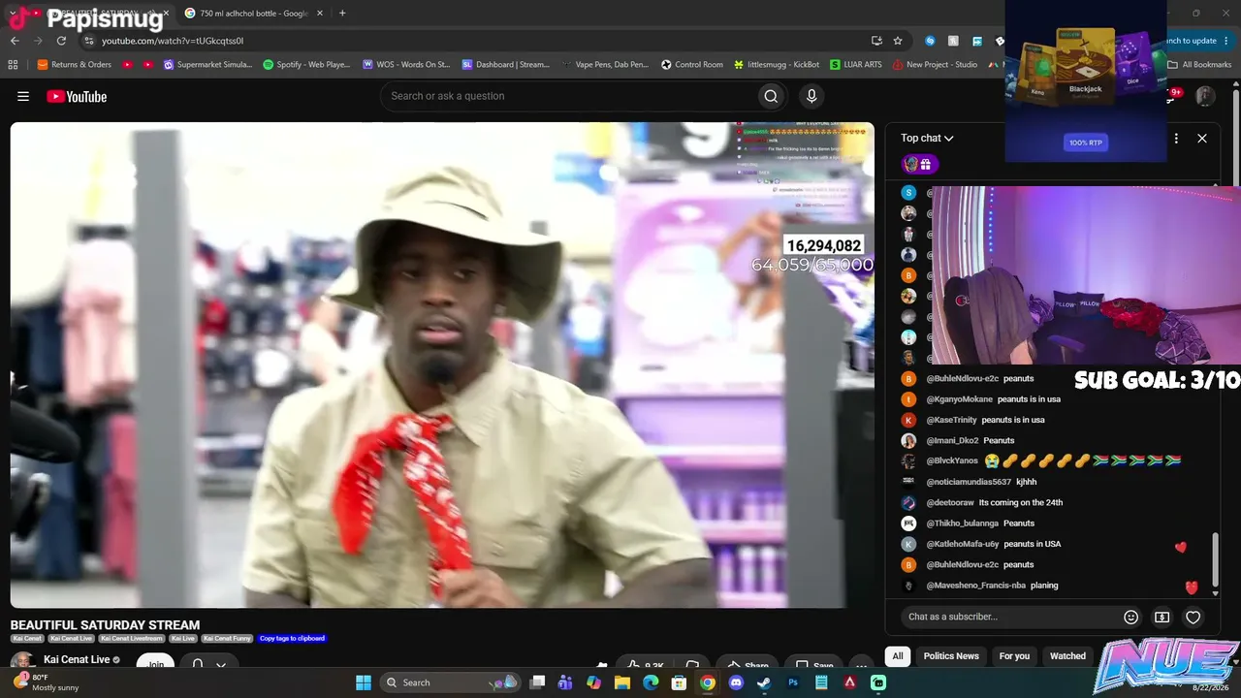Click the Kai Cenat Live channel name
This screenshot has width=1241, height=698.
(x=77, y=660)
